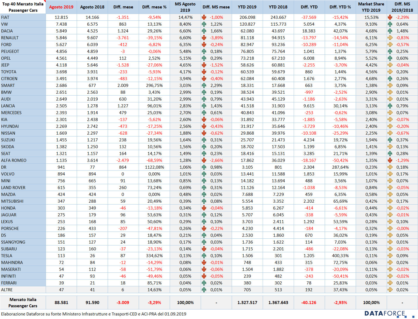Click the yellow sideways arrow in MASERATI's Diff. MS 2019/2018 cell
This screenshot has width=418, height=319.
click(390, 269)
